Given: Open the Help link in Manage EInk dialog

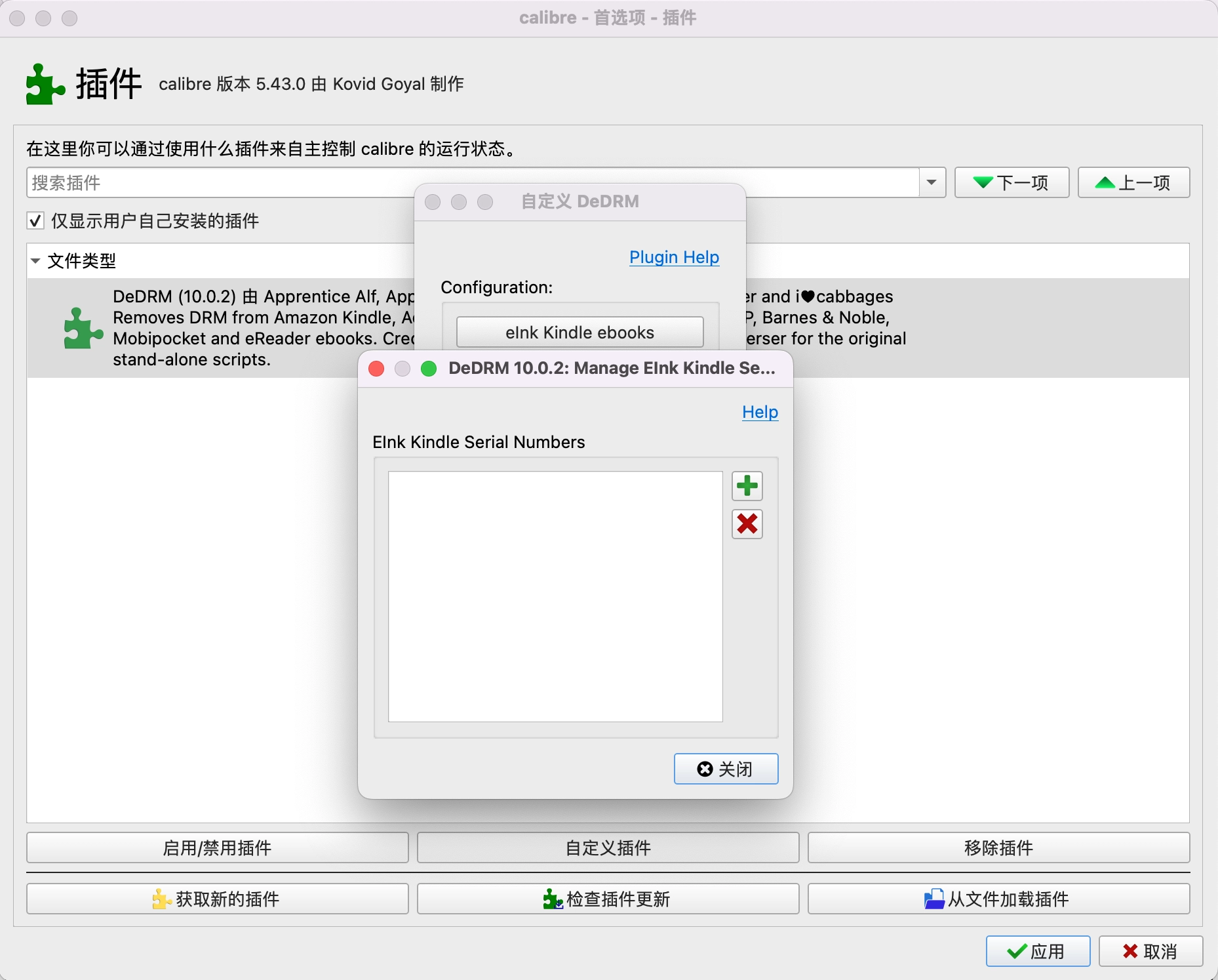Looking at the screenshot, I should 760,412.
